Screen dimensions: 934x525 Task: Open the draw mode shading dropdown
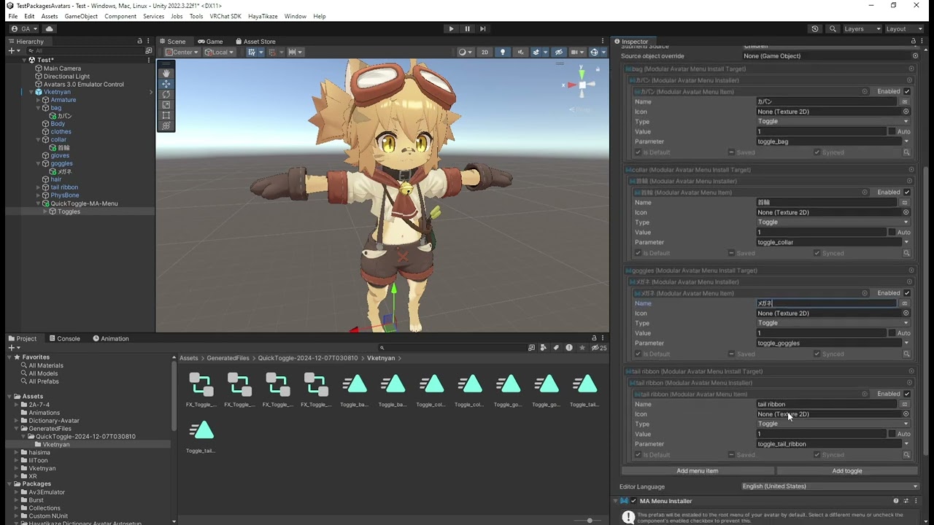464,52
